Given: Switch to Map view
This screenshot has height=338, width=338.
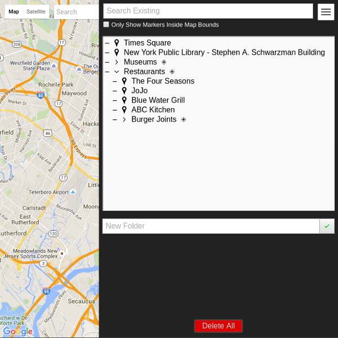Looking at the screenshot, I should click(14, 12).
